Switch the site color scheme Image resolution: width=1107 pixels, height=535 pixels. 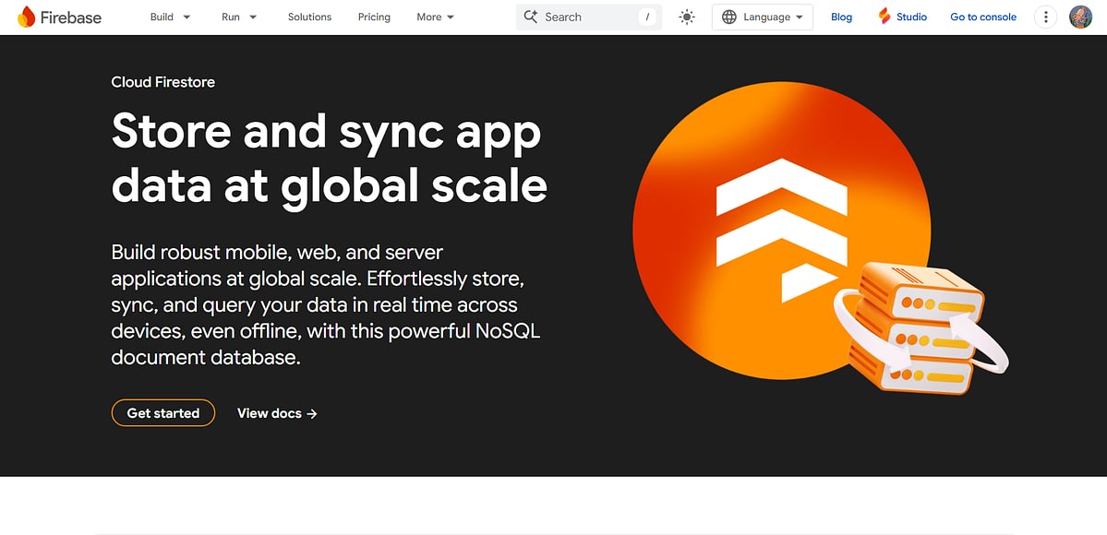686,16
